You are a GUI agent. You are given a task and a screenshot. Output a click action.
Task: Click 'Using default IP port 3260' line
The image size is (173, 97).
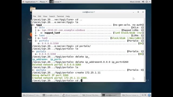50,75
